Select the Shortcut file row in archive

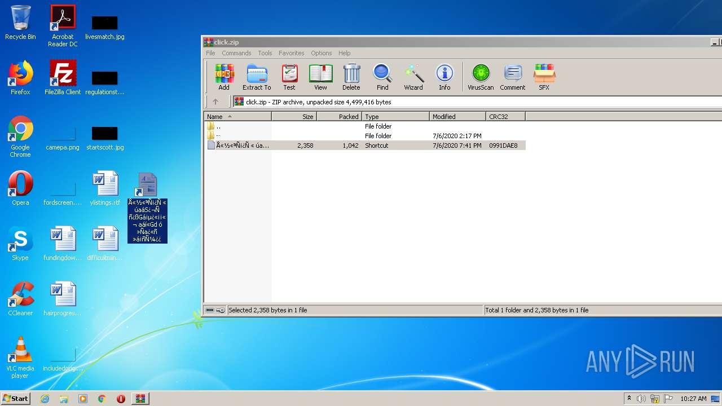coord(365,145)
